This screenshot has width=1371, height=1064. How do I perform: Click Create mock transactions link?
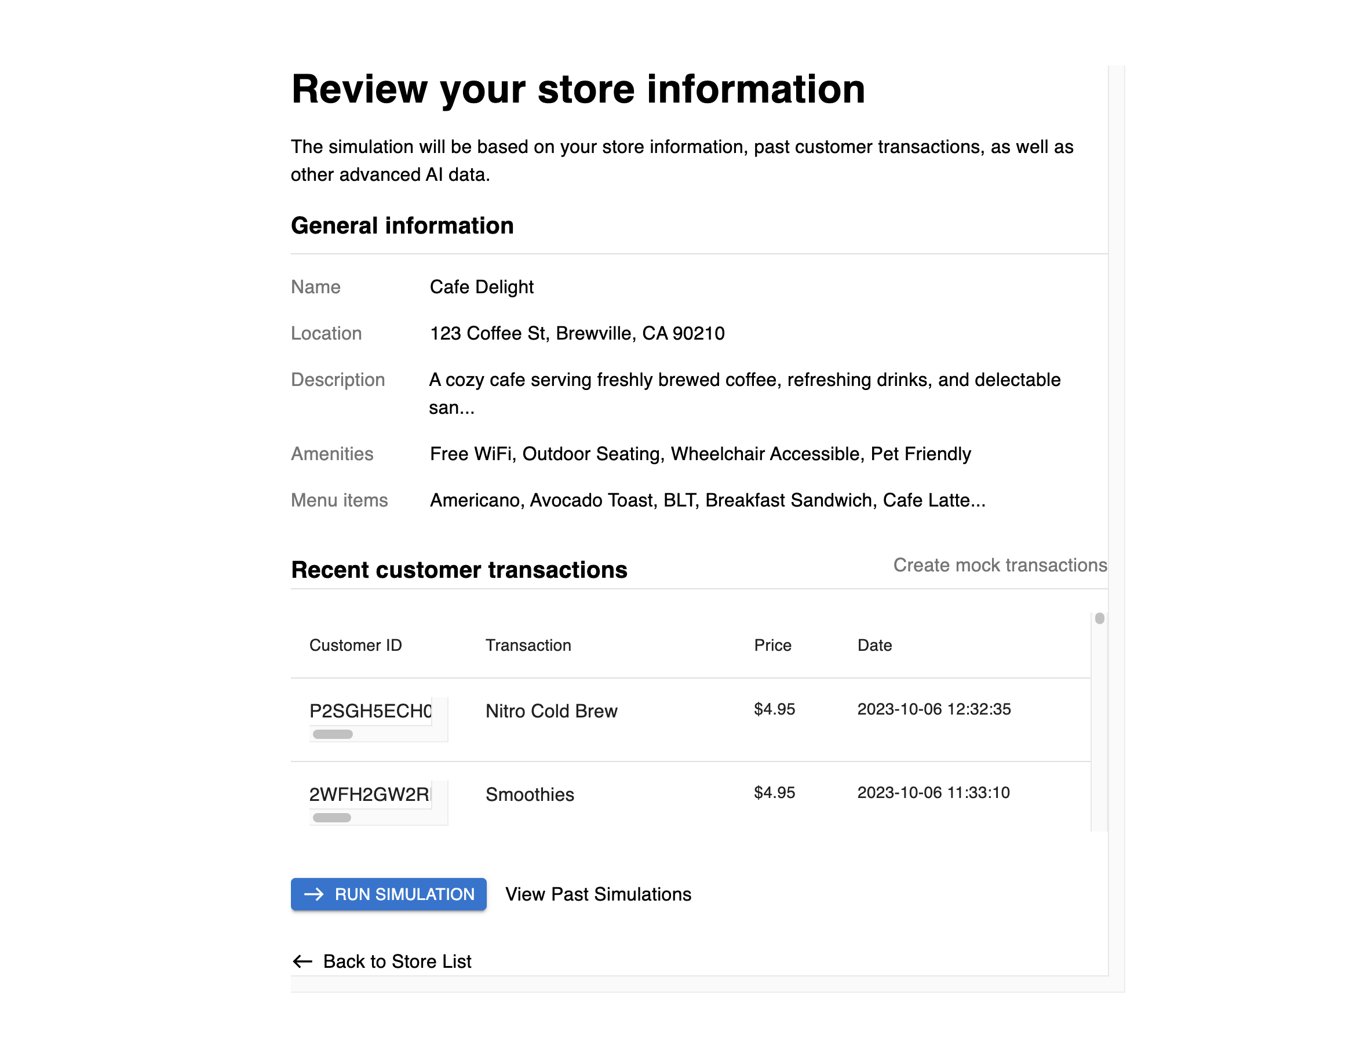click(x=1000, y=565)
